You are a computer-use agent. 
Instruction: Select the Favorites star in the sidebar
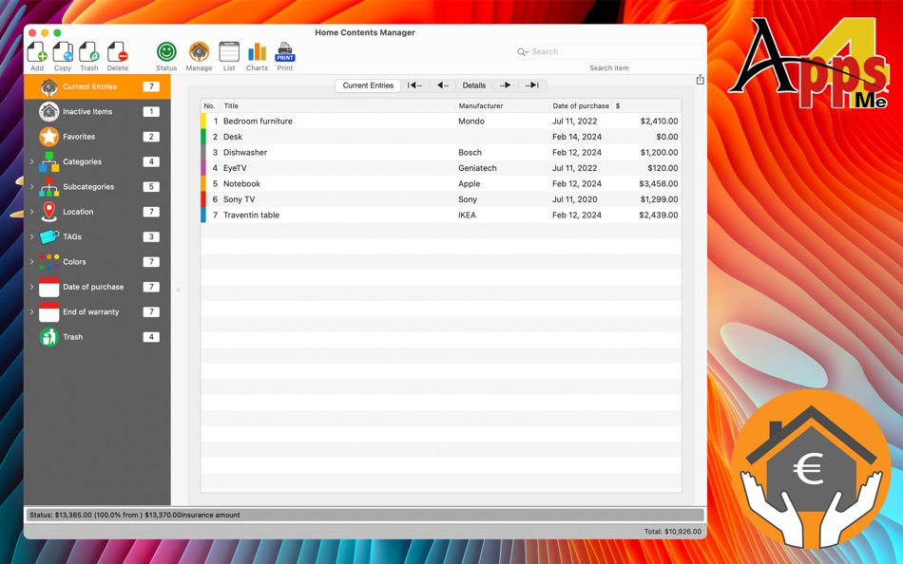49,137
